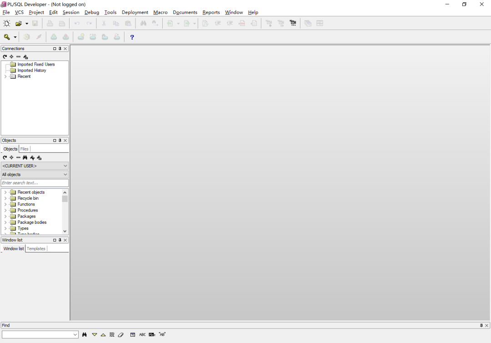
Task: Select the Window list tab
Action: click(14, 249)
